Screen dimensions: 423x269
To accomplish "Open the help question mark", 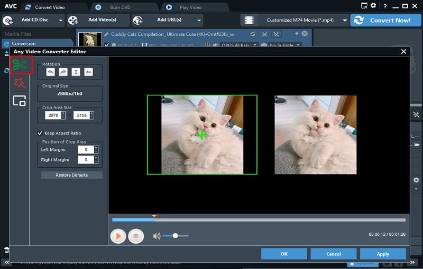I will tap(385, 6).
